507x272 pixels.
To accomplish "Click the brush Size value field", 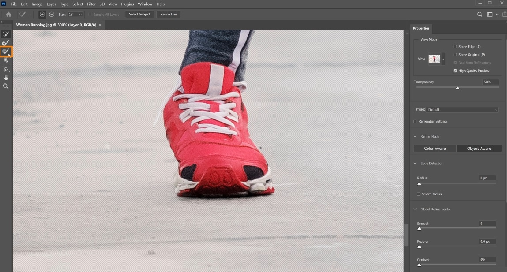I will 72,15.
